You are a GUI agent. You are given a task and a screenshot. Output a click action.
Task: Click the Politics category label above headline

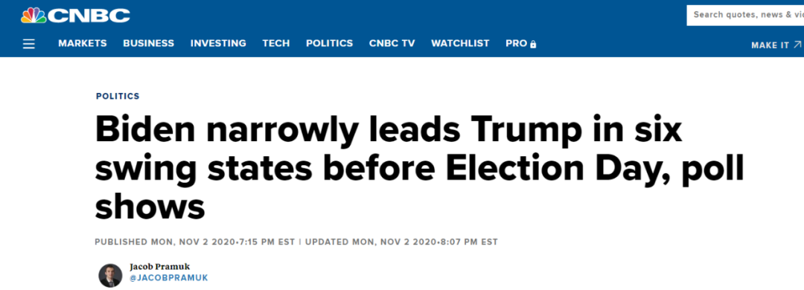[118, 96]
